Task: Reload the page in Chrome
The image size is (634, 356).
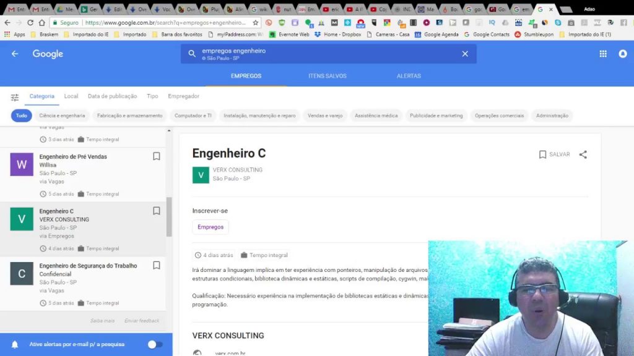Action: pyautogui.click(x=30, y=23)
